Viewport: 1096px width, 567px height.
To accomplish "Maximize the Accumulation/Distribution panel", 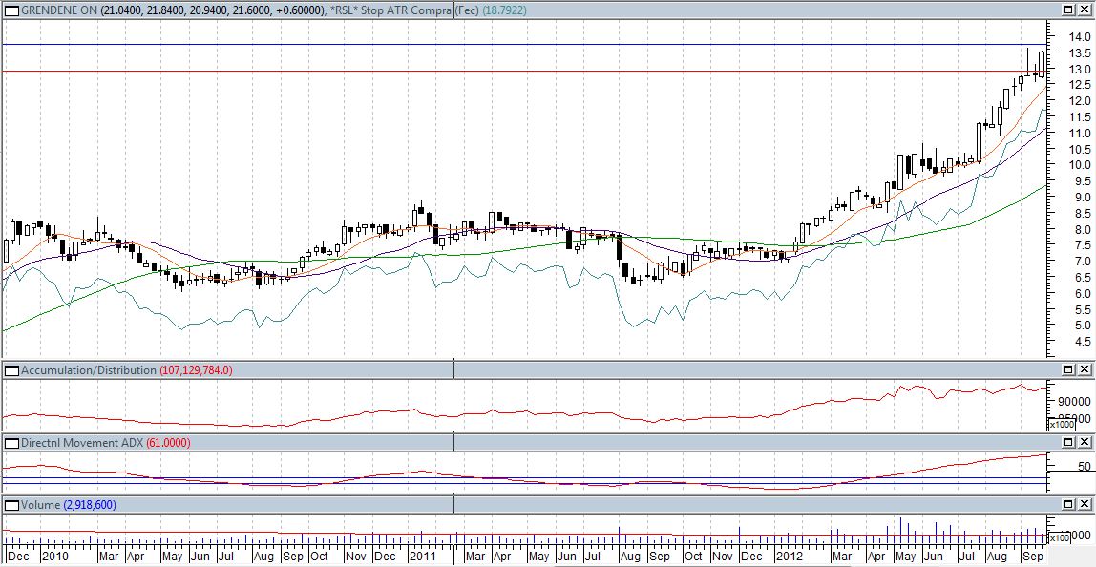I will pyautogui.click(x=1070, y=369).
